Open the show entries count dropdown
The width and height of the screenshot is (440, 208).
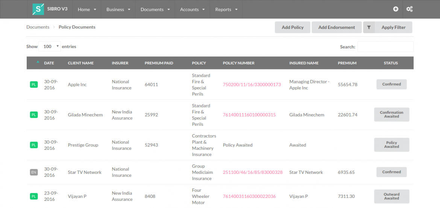click(50, 47)
